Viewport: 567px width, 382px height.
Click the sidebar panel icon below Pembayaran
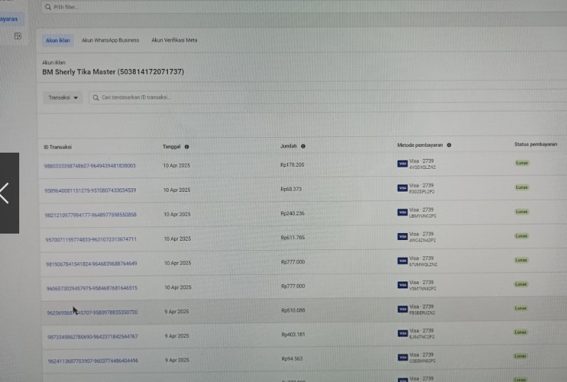[18, 36]
